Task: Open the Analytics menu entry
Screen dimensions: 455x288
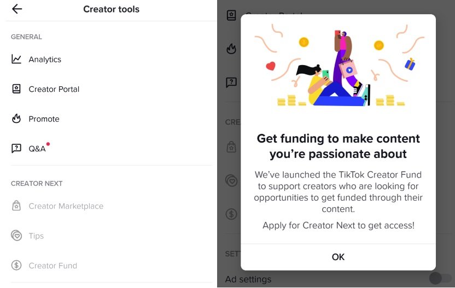Action: 112,59
